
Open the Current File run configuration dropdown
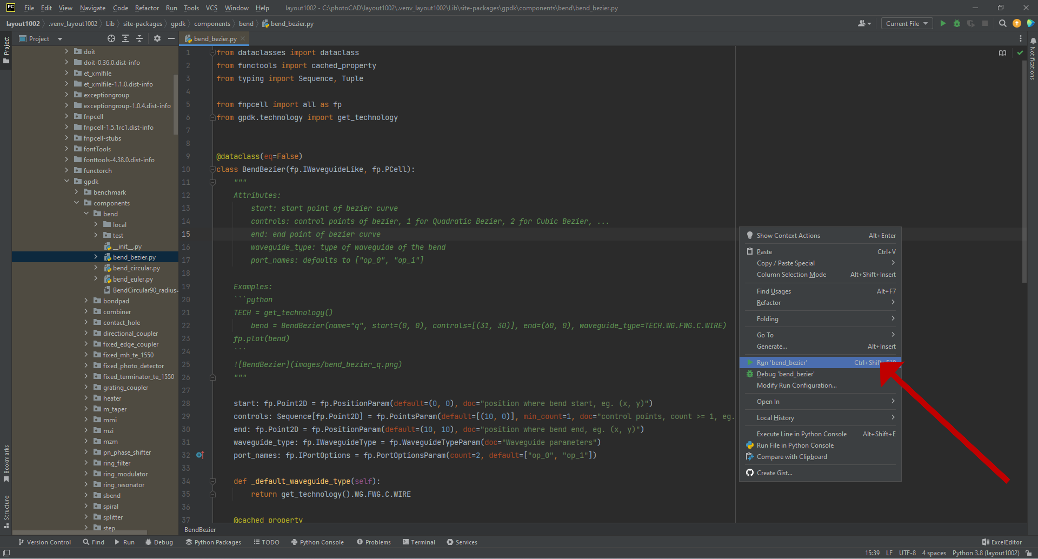point(907,23)
